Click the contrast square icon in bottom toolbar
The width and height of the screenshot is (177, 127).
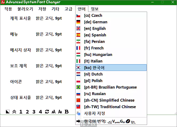click(8, 112)
